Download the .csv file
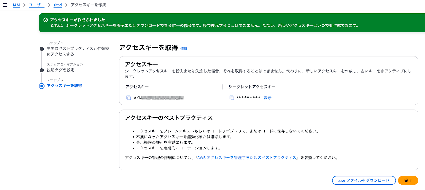This screenshot has height=190, width=425. [x=364, y=180]
